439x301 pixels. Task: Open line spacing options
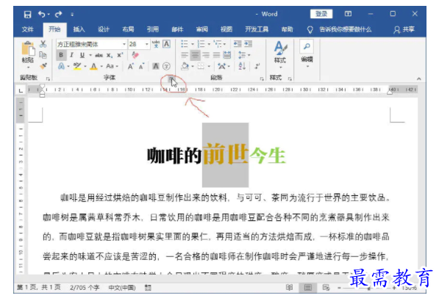[x=243, y=55]
